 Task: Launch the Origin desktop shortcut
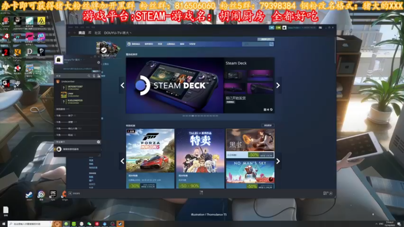(65, 195)
